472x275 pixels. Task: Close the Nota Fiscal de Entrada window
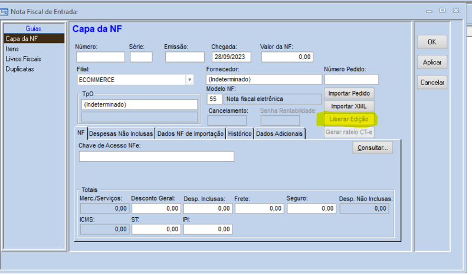click(456, 11)
